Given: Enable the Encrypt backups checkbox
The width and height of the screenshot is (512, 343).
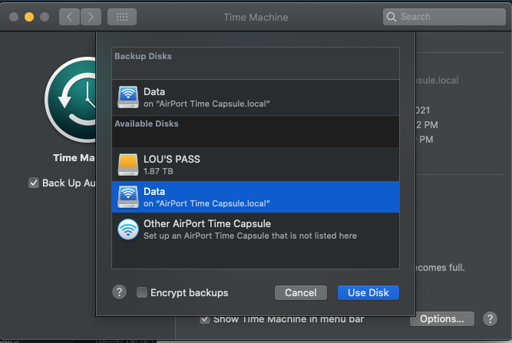Looking at the screenshot, I should (x=142, y=292).
